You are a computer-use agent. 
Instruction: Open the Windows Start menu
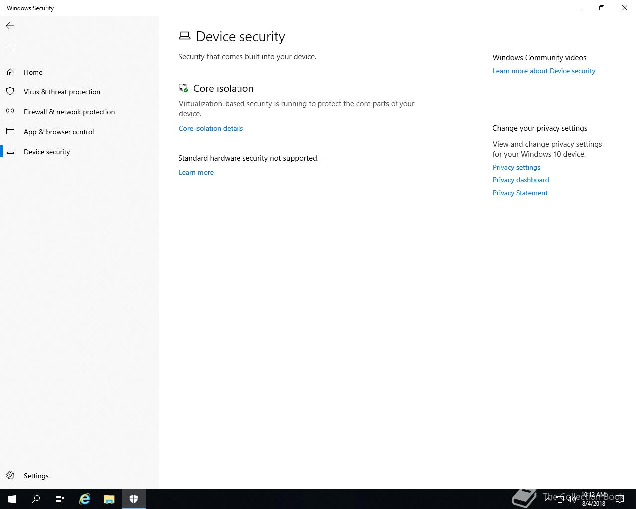(x=12, y=499)
